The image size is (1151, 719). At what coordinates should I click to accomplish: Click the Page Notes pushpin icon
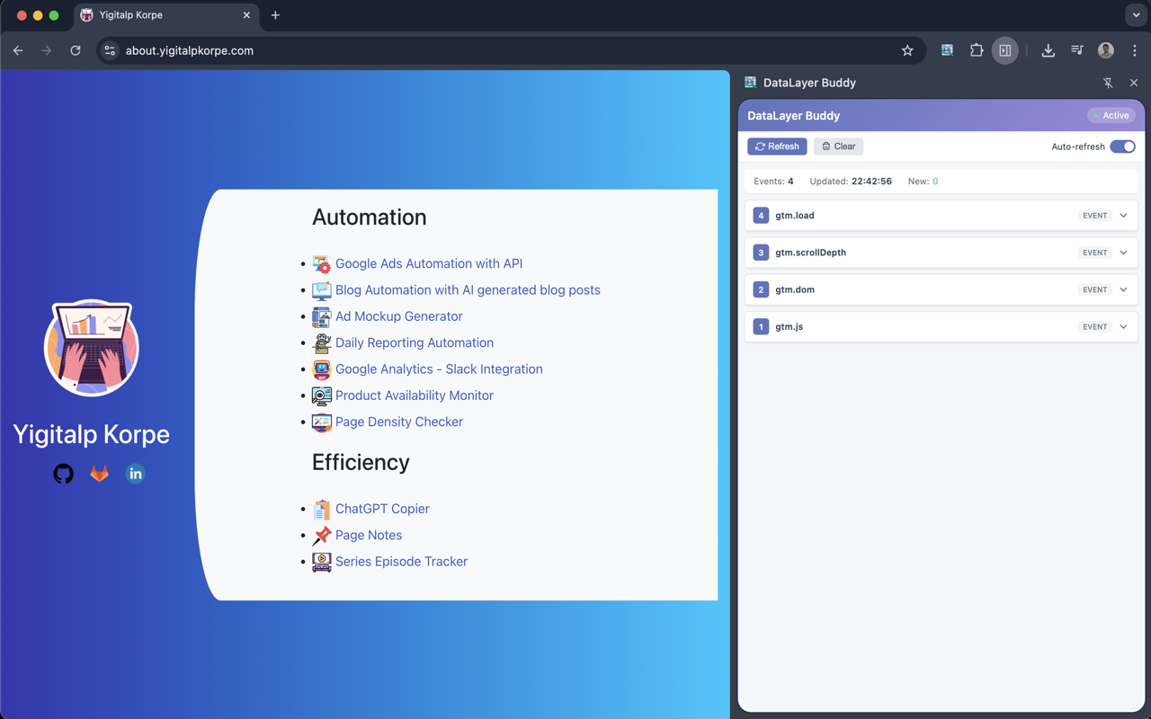click(x=321, y=536)
